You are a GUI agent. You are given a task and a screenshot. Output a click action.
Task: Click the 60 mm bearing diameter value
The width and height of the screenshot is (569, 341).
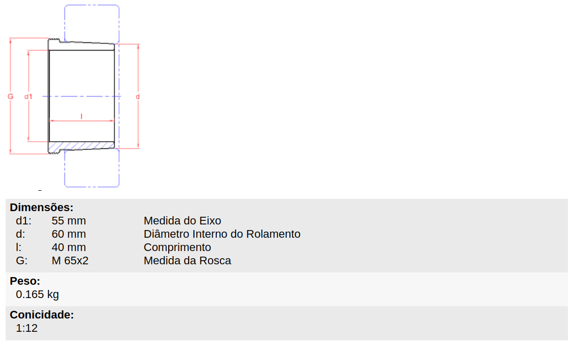(69, 234)
